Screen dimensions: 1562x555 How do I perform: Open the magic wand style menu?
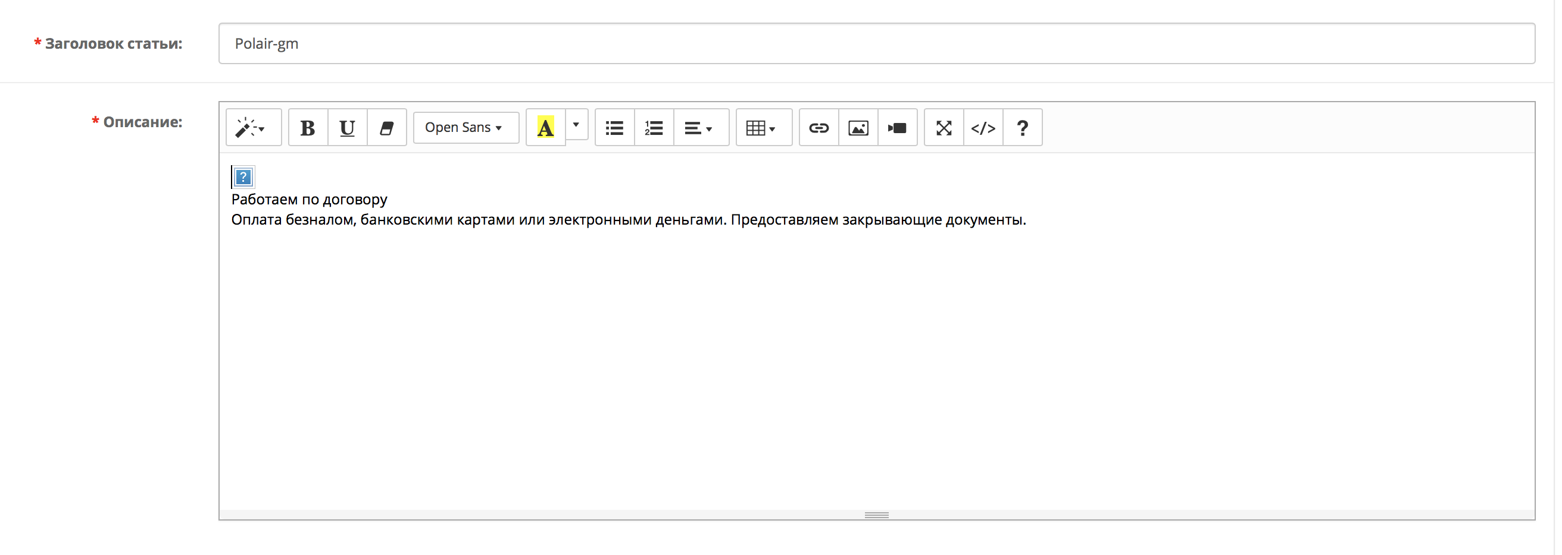click(253, 128)
